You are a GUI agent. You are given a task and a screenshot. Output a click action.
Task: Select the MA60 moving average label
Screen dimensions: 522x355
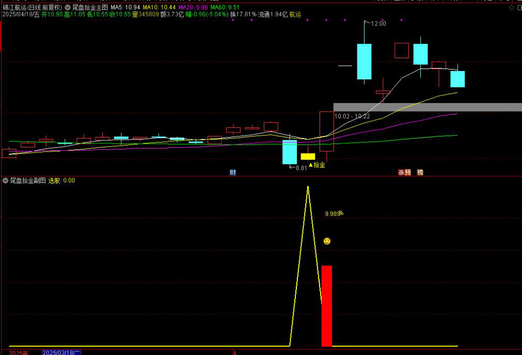(x=225, y=8)
